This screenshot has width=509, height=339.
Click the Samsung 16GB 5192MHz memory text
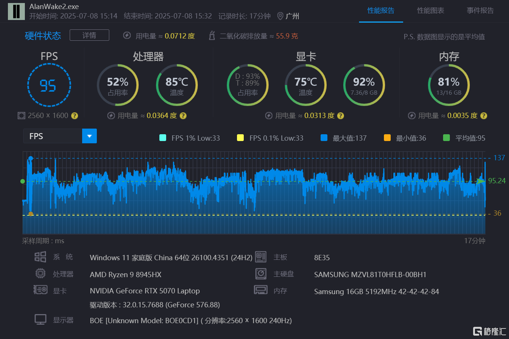point(376,291)
